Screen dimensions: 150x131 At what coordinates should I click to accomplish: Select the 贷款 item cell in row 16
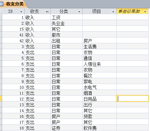click(100, 116)
